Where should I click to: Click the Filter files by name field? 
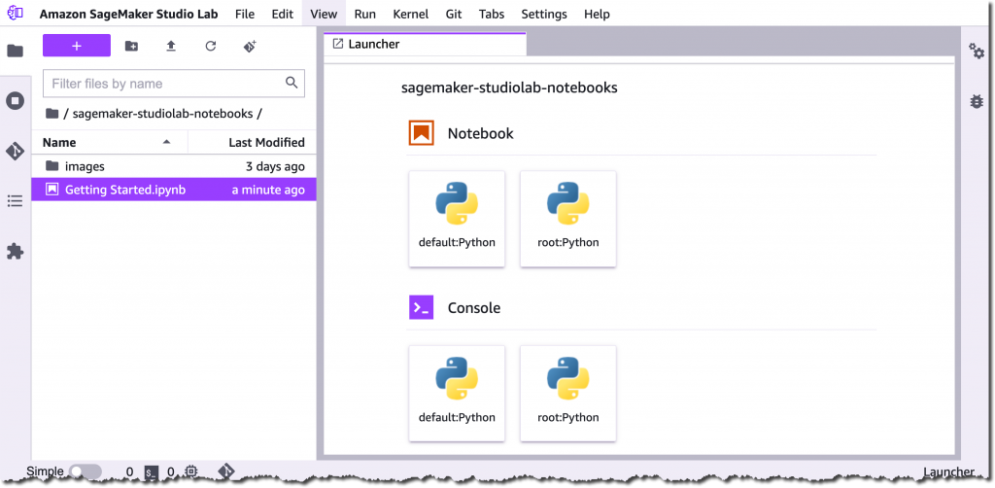point(174,84)
